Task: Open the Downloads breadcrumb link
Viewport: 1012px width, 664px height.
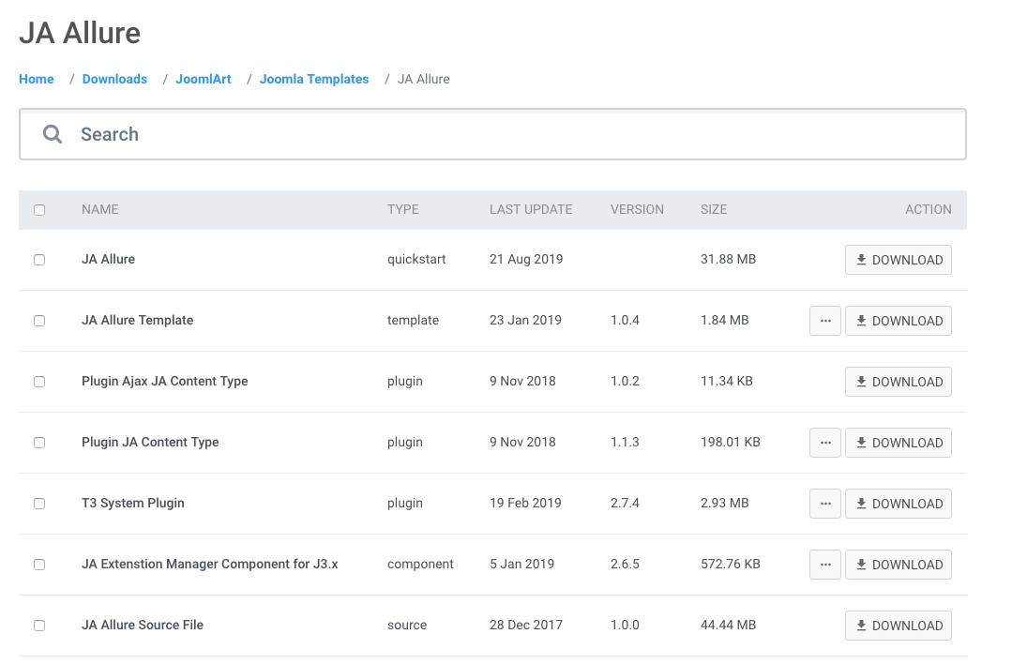Action: tap(114, 80)
